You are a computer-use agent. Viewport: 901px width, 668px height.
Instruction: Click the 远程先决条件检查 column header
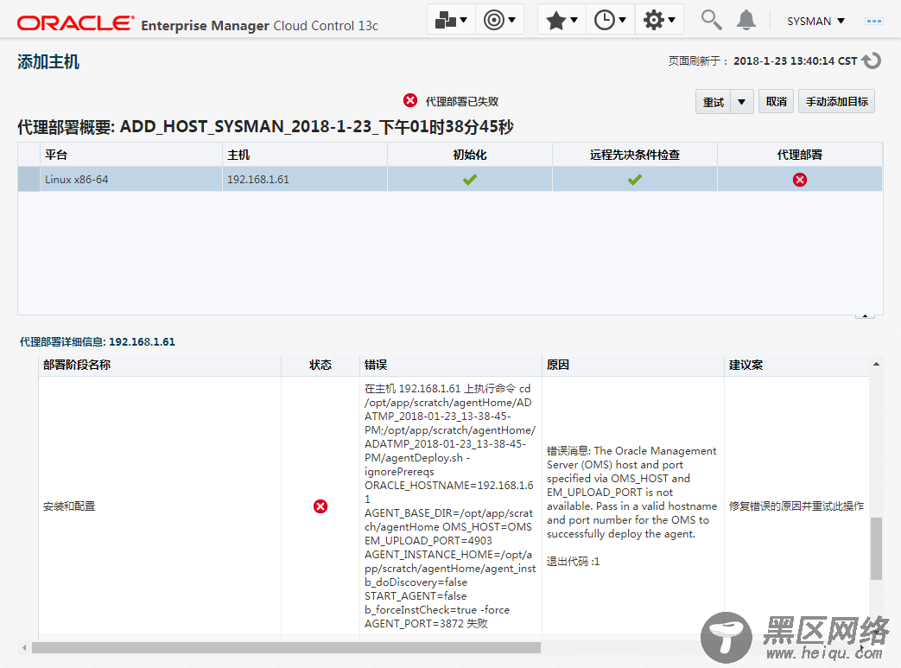(634, 155)
